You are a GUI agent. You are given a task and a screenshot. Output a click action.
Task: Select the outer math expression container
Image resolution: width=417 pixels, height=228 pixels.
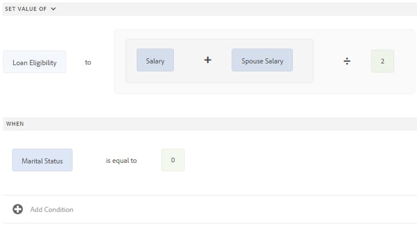(x=265, y=62)
